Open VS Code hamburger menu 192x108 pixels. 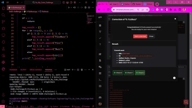pos(8,2)
